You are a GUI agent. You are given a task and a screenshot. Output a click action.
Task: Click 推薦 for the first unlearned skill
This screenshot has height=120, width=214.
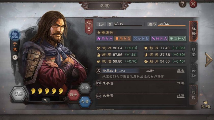click(x=181, y=83)
